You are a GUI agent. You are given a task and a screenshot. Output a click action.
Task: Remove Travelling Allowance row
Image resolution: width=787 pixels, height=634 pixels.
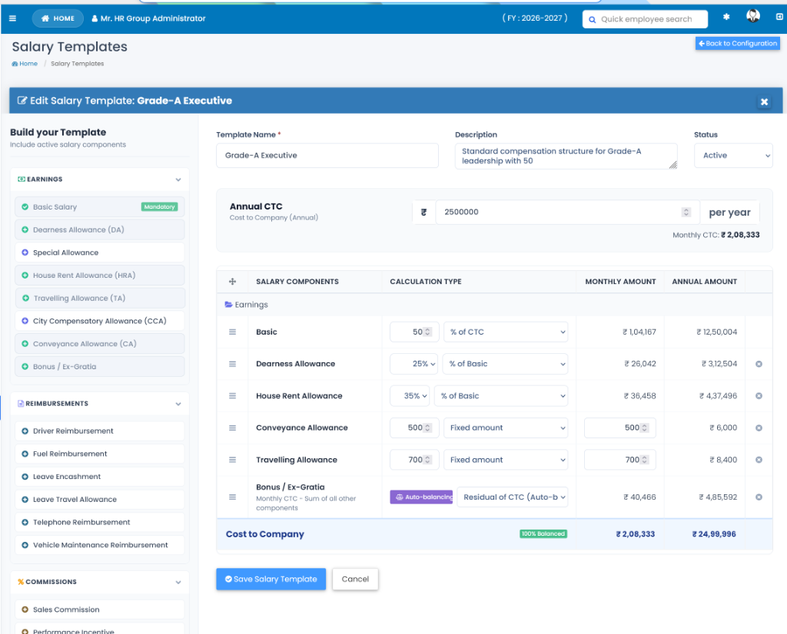pos(759,460)
